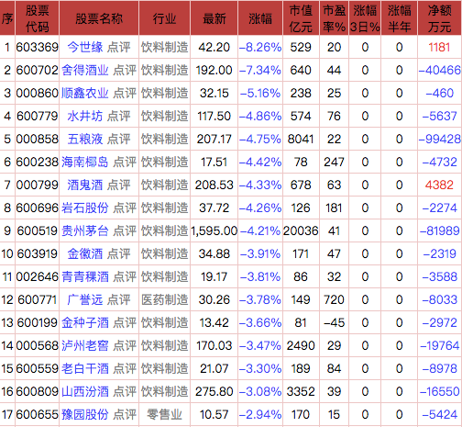Viewport: 462px width, 427px height.
Task: Open the 老白干酒 stock link
Action: coord(85,368)
